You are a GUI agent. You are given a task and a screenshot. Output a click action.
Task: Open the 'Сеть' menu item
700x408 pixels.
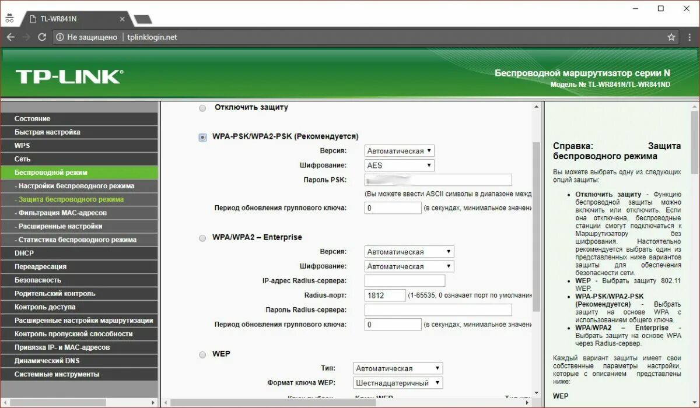coord(79,159)
